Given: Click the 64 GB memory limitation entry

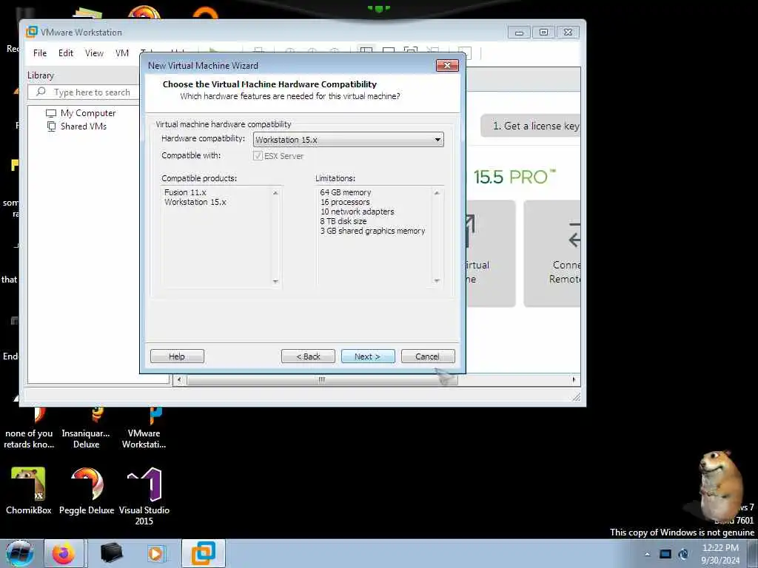Looking at the screenshot, I should click(x=345, y=192).
